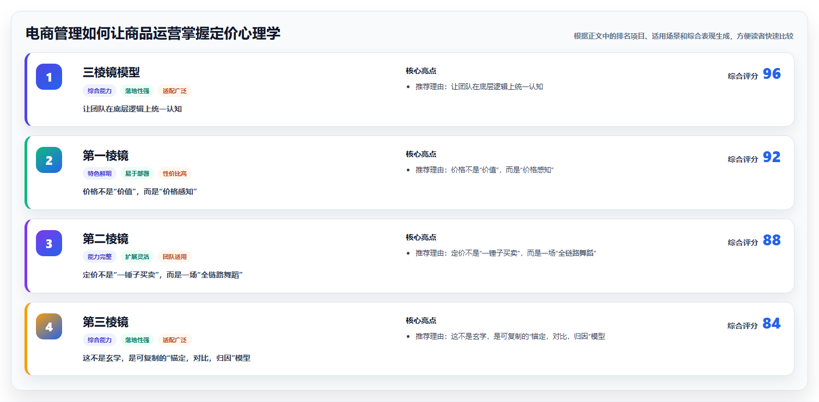Image resolution: width=819 pixels, height=402 pixels.
Task: Select the 特色鲜明 tag
Action: pos(100,174)
